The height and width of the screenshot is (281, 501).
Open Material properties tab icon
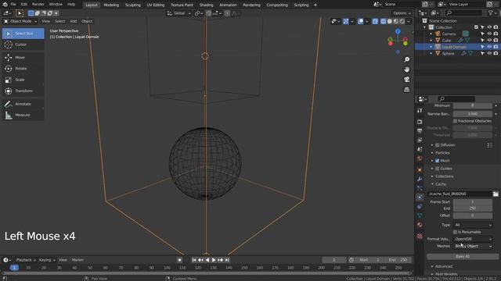pos(420,225)
